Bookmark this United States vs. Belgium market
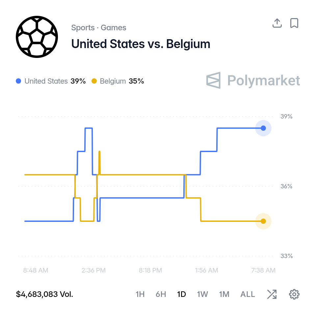Screen dimensions: 316x316 point(294,23)
